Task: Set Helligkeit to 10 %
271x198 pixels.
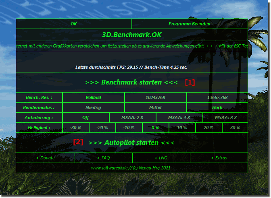Action: click(182, 128)
